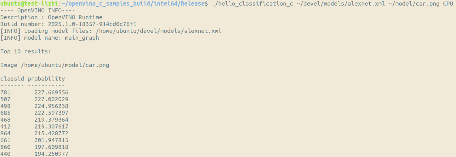Click class ID 864 row
This screenshot has height=157, width=456.
(x=5, y=133)
